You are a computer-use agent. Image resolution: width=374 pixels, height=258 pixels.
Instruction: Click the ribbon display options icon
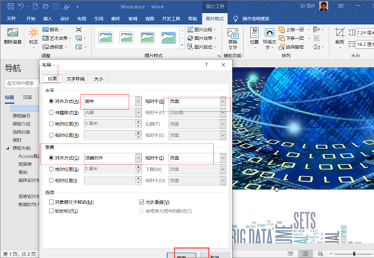point(341,6)
